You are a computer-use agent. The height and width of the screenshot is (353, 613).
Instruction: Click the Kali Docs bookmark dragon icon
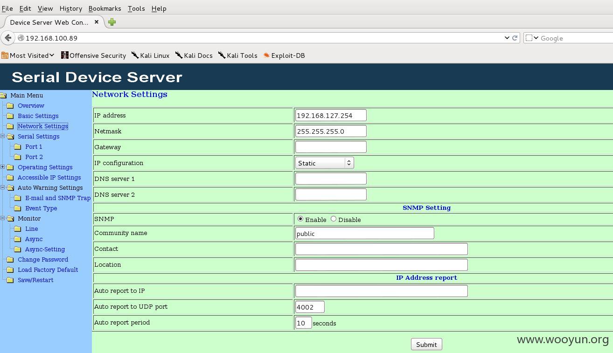(179, 55)
